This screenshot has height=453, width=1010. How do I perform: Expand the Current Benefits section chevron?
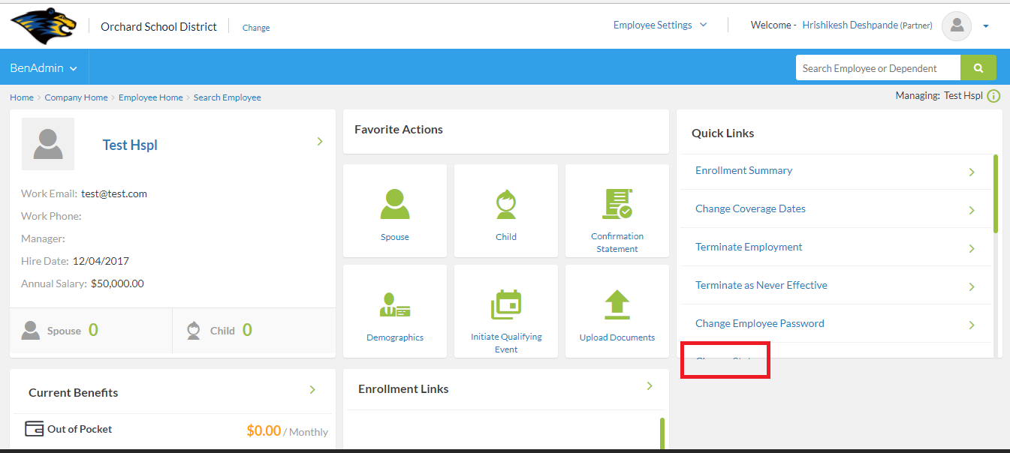(312, 389)
